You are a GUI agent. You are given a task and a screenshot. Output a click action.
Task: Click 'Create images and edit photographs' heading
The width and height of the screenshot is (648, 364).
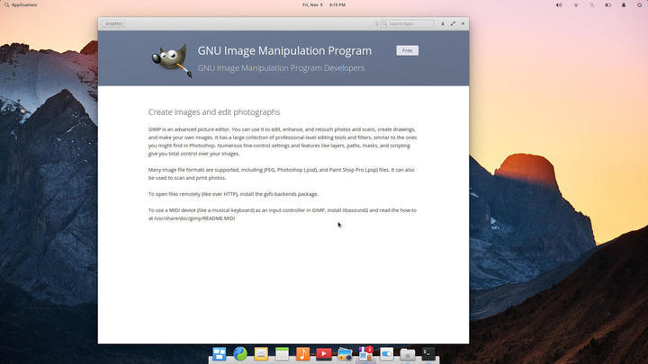[214, 112]
